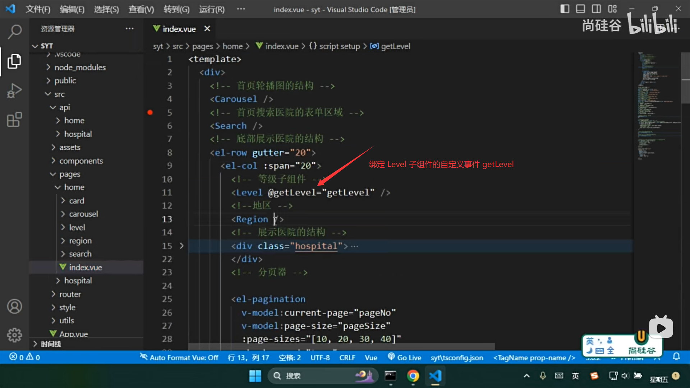Click the Go Live status bar button
The image size is (690, 388).
tap(405, 357)
